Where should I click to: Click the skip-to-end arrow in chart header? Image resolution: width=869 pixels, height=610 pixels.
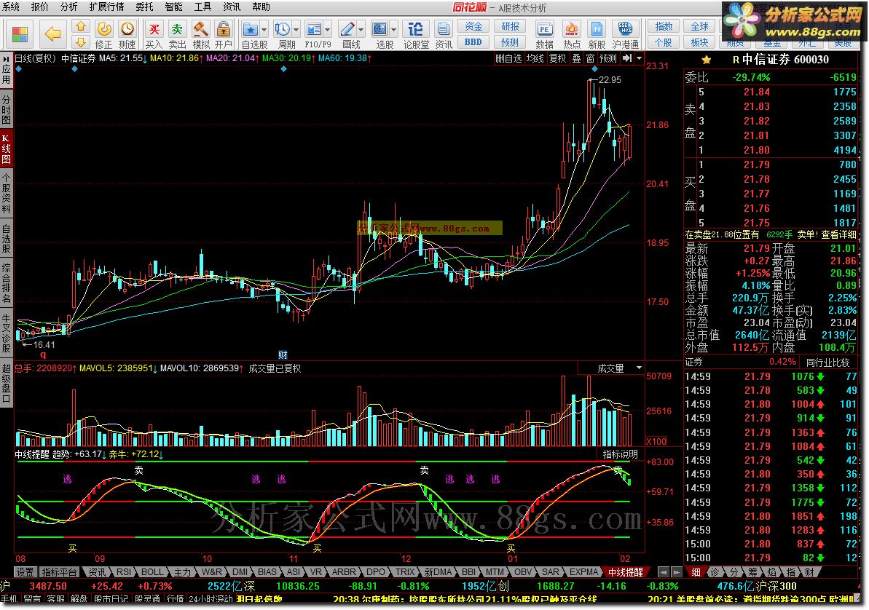point(627,58)
